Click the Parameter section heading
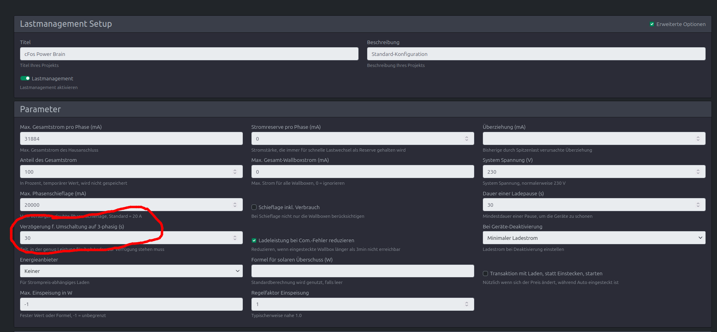Viewport: 717px width, 332px height. click(40, 109)
